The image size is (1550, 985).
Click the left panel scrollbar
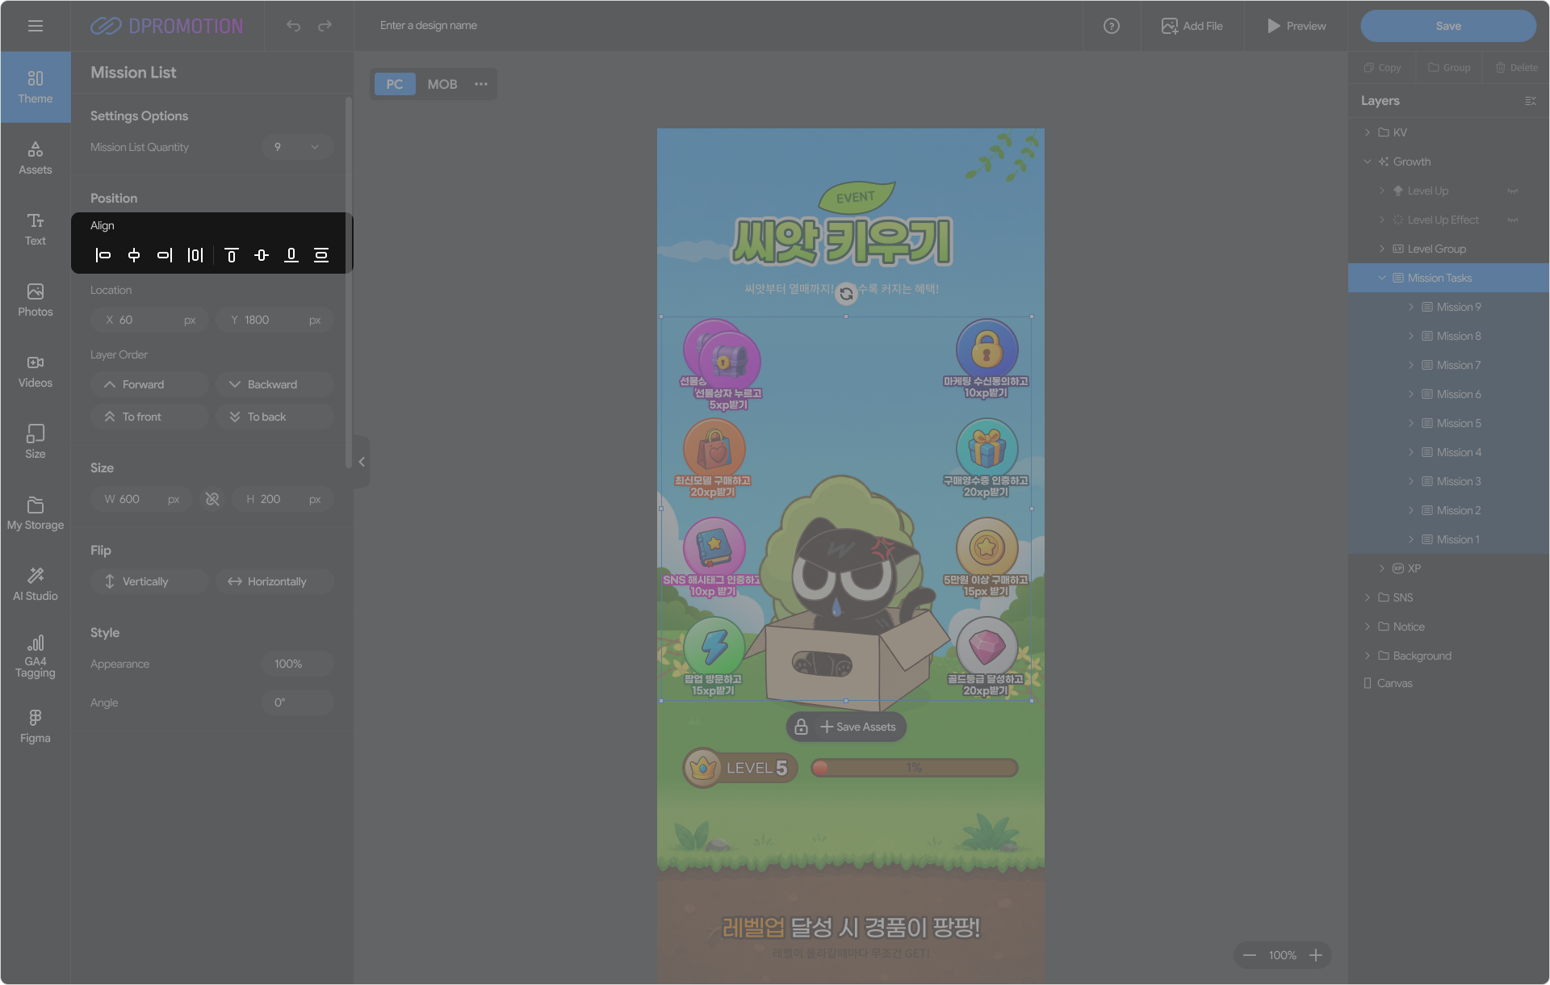(349, 283)
